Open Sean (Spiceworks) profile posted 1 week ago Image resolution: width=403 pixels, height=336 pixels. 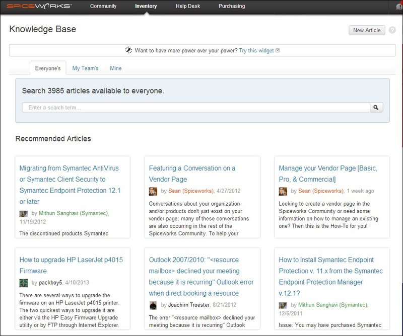coord(321,191)
